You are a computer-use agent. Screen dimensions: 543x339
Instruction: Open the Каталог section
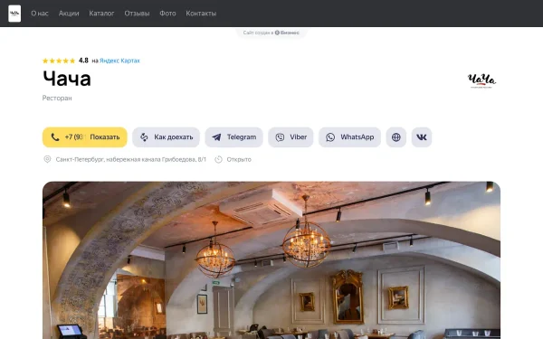click(101, 14)
